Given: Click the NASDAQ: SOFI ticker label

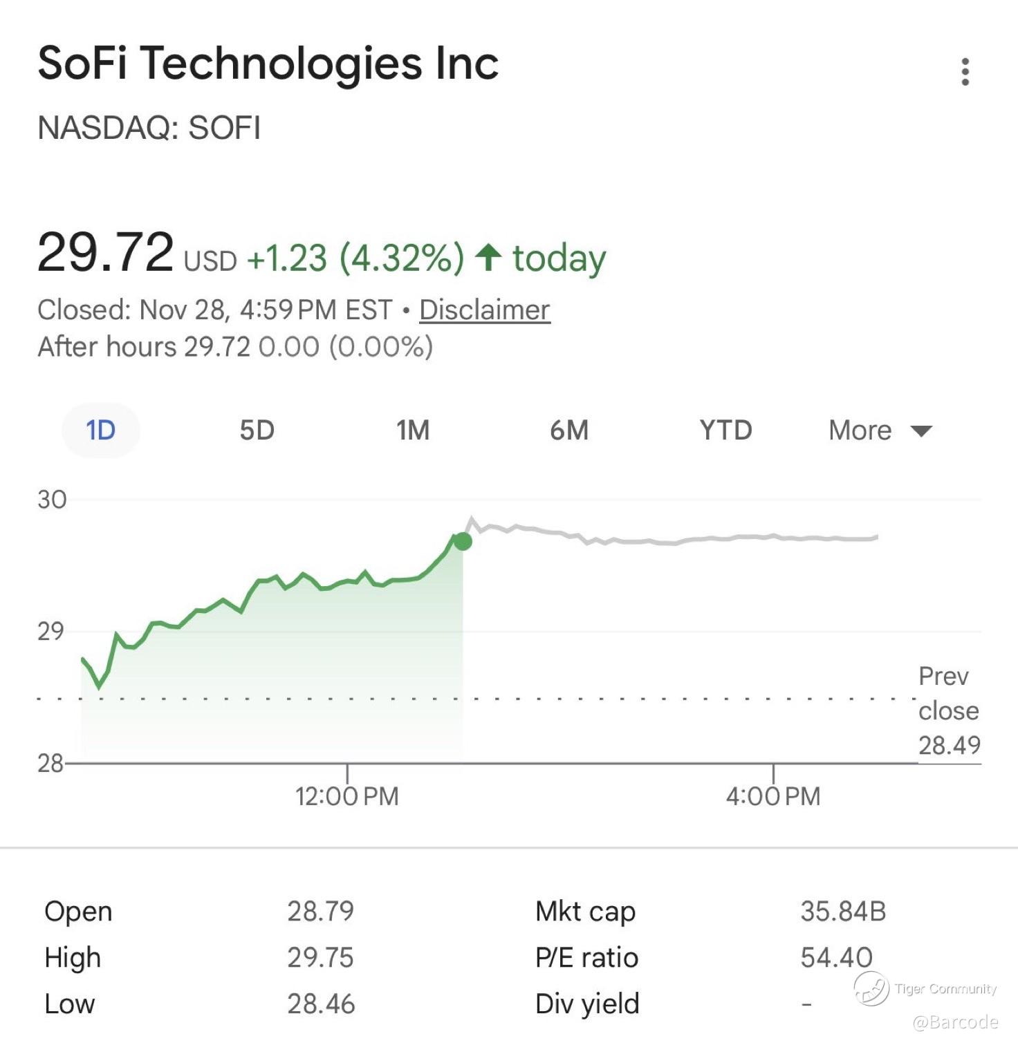Looking at the screenshot, I should (149, 128).
